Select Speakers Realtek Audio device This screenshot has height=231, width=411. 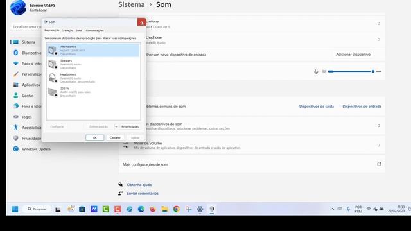pyautogui.click(x=93, y=64)
